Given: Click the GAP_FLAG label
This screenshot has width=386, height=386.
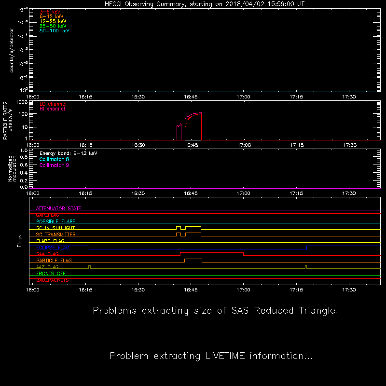Looking at the screenshot, I should [x=47, y=215].
